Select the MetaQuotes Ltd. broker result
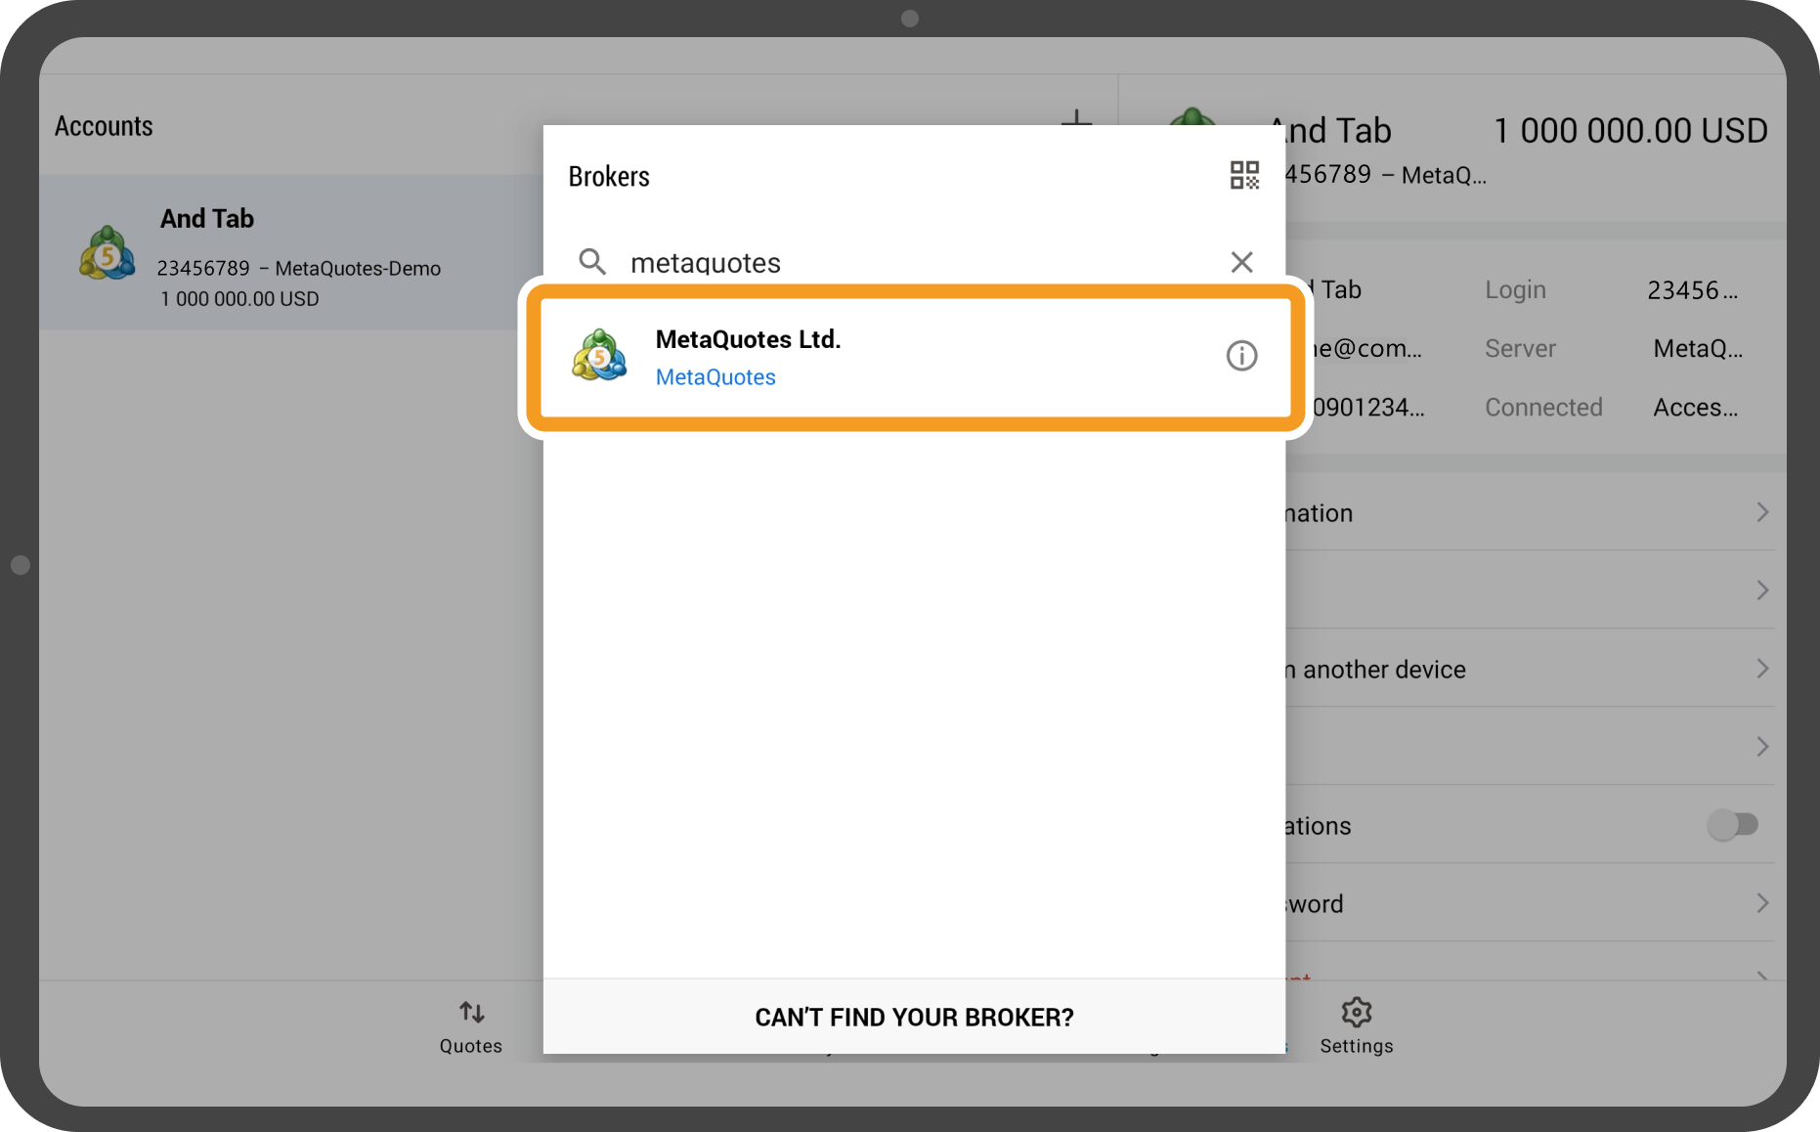Image resolution: width=1820 pixels, height=1132 pixels. pos(915,357)
